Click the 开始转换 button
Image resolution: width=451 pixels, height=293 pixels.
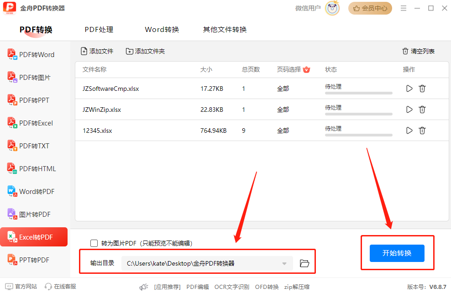click(397, 253)
